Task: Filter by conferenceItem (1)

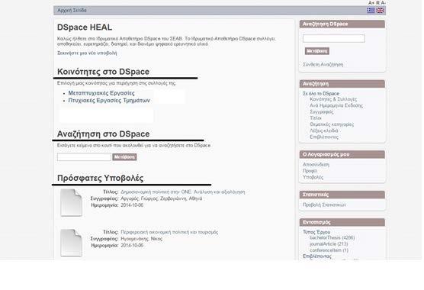Action: 329,250
